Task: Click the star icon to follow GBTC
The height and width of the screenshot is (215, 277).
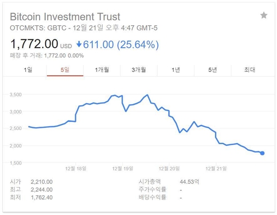Action: 264,15
